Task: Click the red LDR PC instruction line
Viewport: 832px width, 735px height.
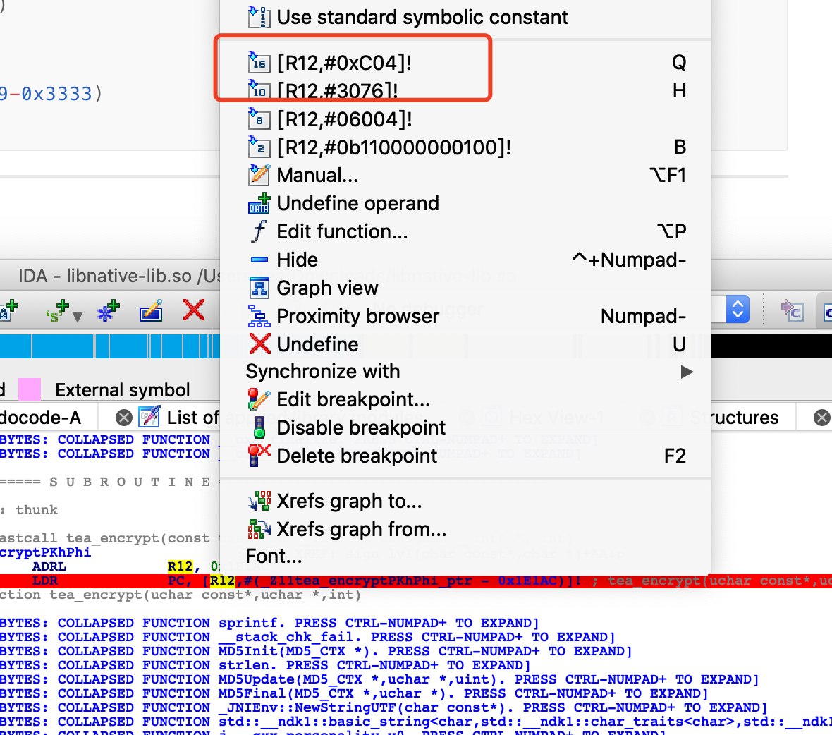Action: 416,581
